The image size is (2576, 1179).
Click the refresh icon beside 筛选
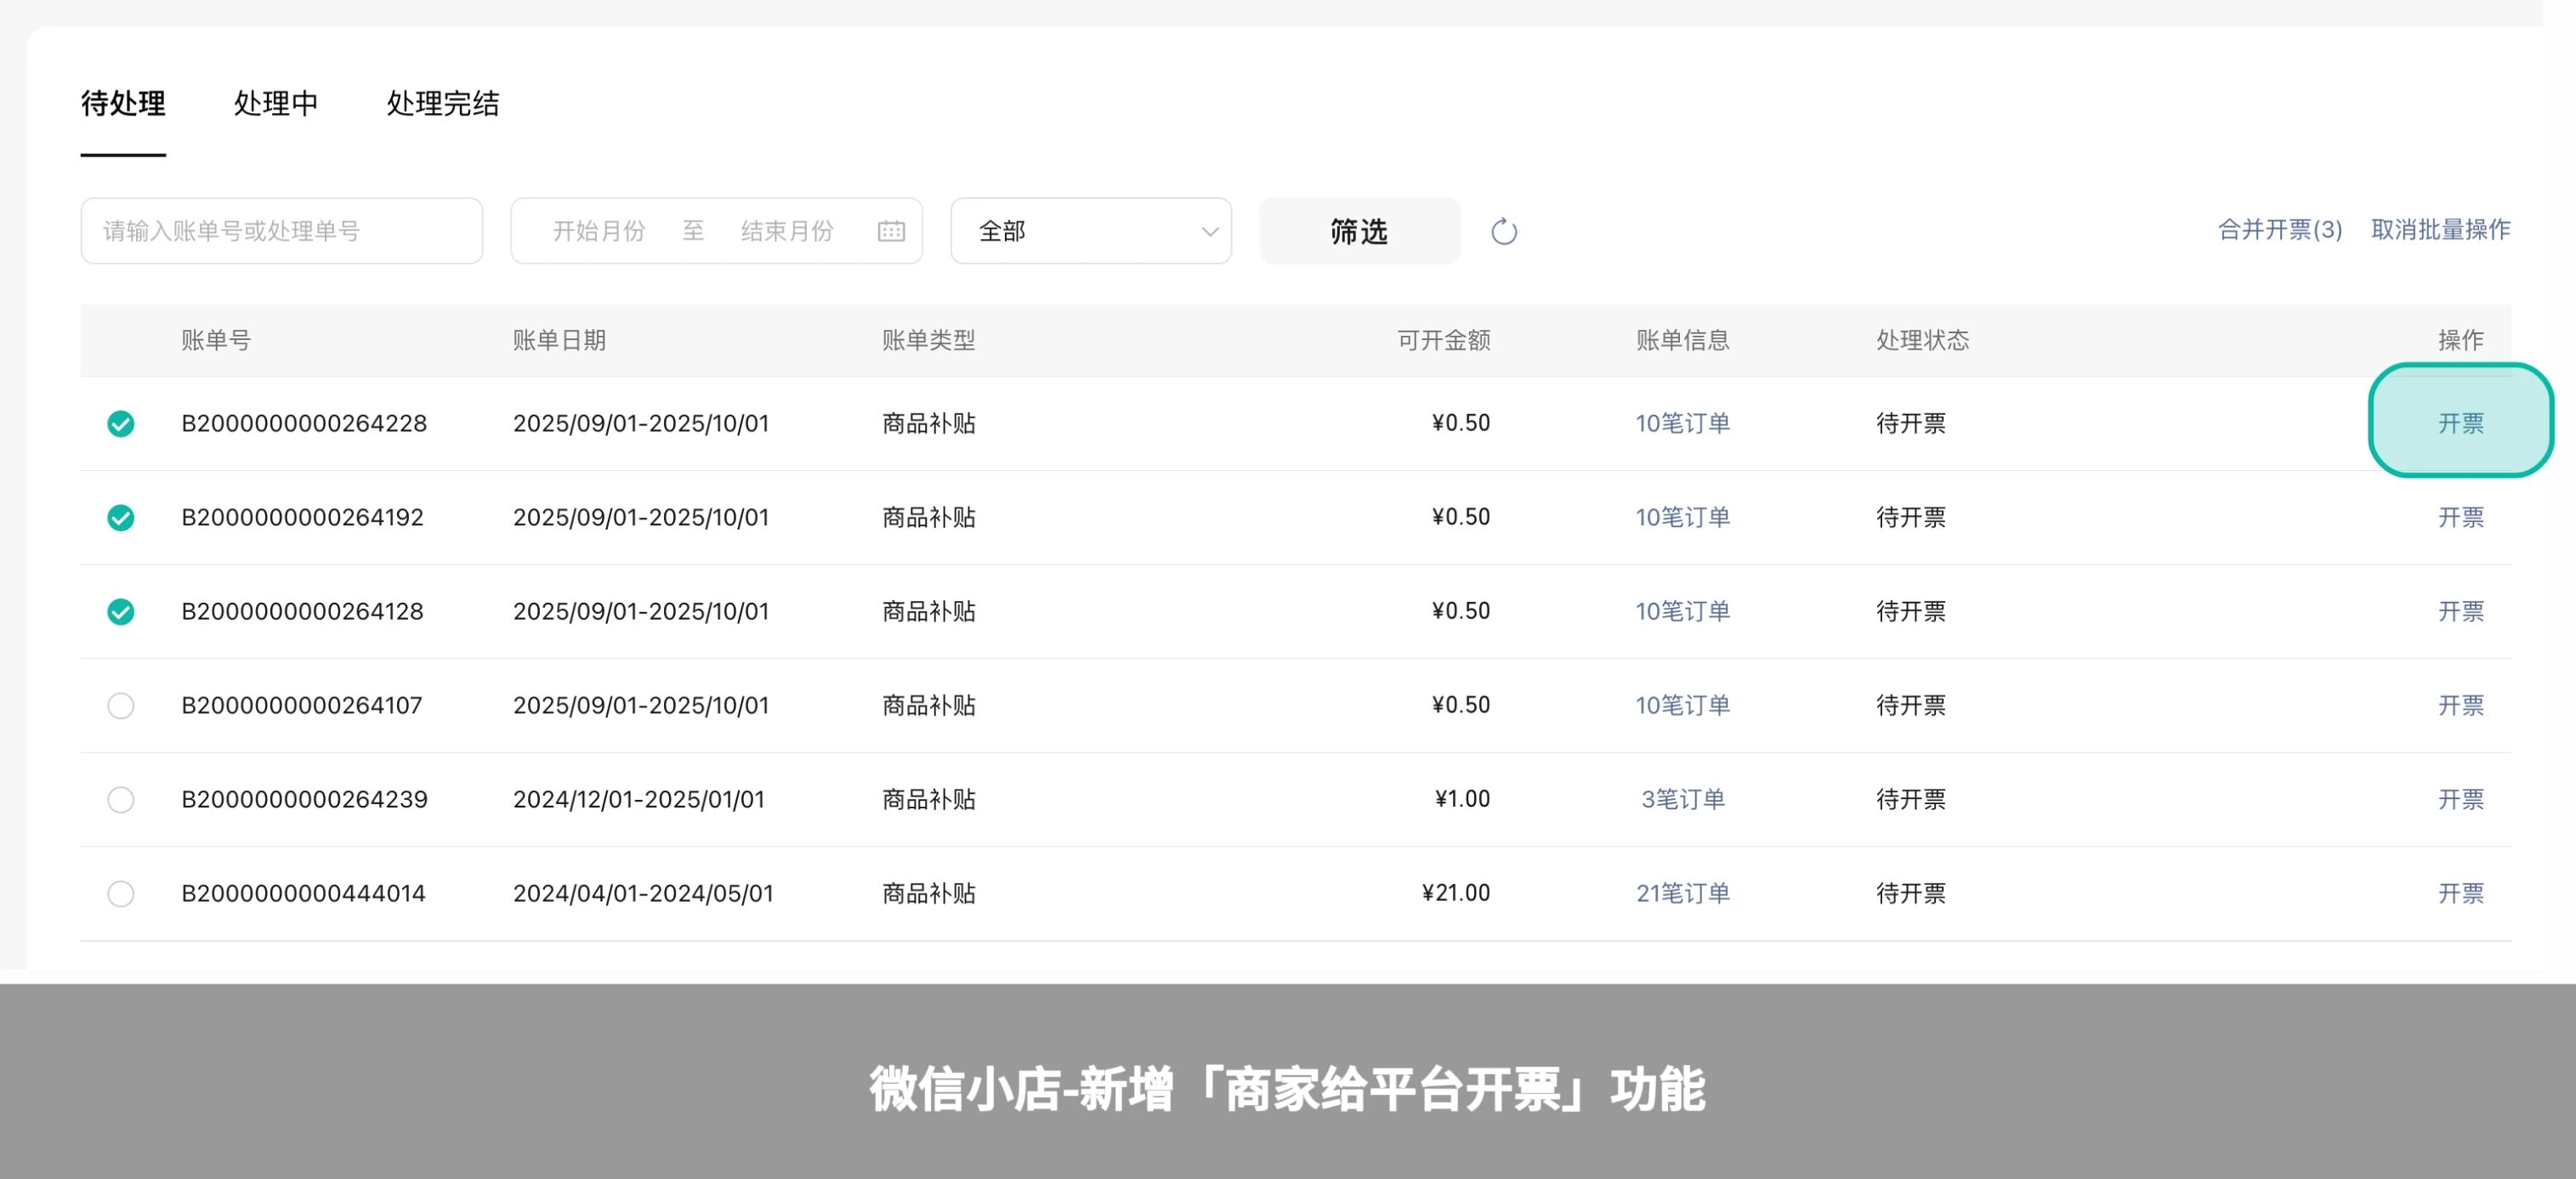tap(1503, 232)
